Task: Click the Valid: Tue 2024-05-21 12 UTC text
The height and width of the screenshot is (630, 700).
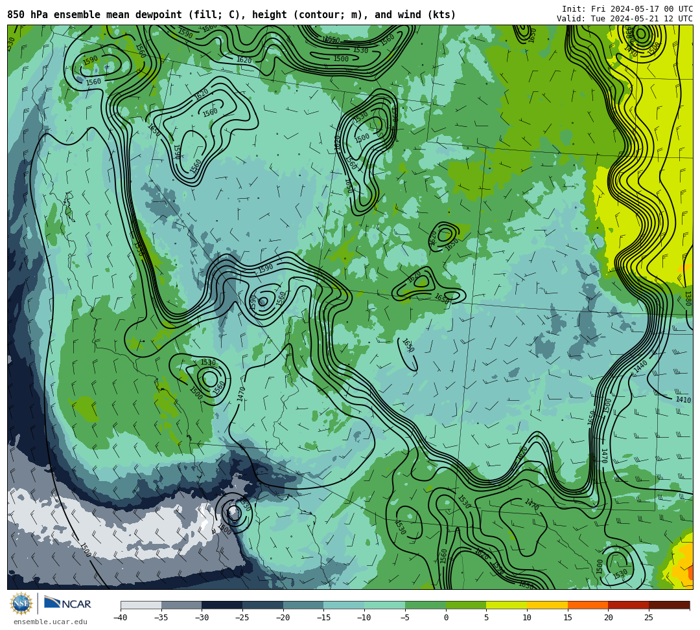Action: coord(625,19)
